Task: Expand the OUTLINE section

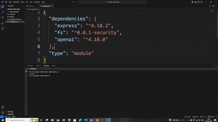Action: coord(10,112)
